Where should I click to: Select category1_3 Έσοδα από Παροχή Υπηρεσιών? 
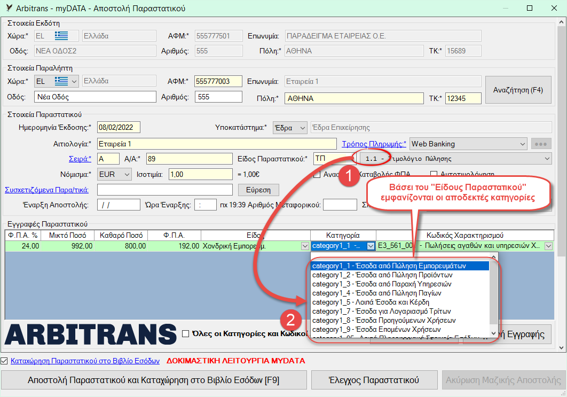click(399, 284)
